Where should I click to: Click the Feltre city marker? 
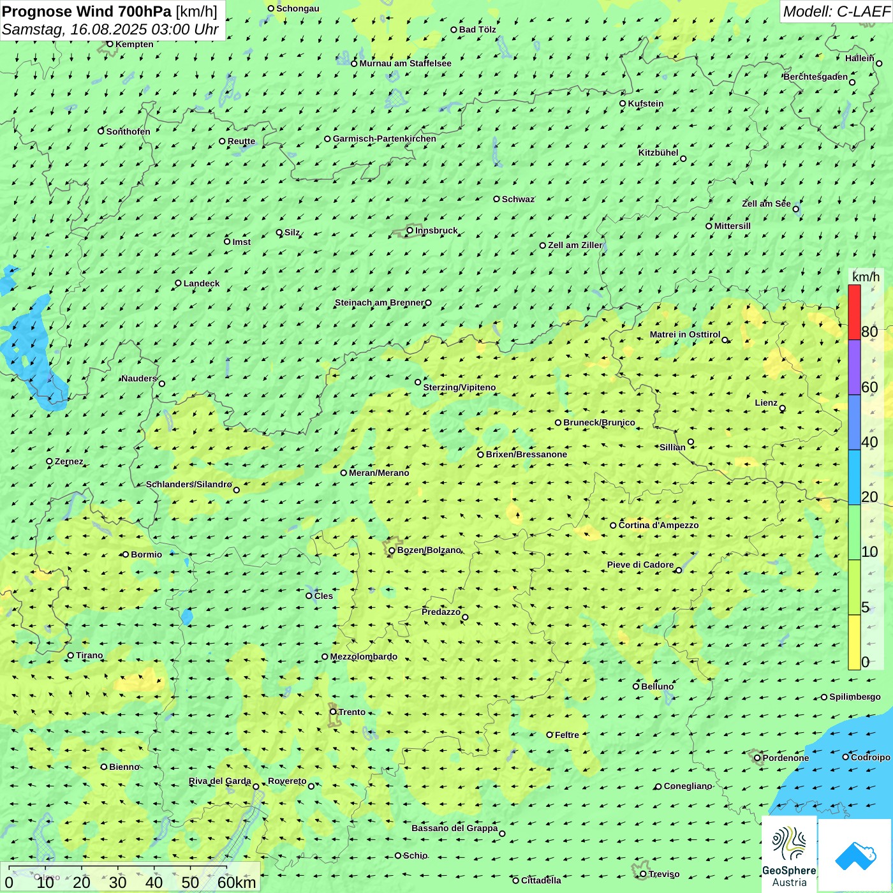[x=550, y=735]
